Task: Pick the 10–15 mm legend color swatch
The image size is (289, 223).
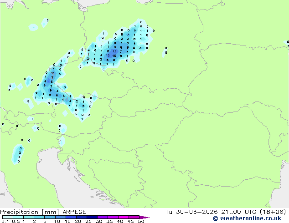Action: (x=60, y=217)
